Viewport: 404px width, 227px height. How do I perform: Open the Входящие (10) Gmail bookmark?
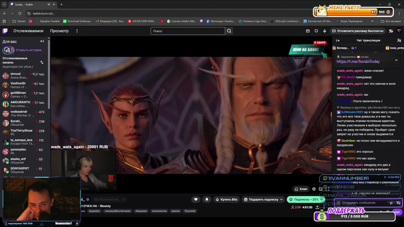click(x=110, y=21)
